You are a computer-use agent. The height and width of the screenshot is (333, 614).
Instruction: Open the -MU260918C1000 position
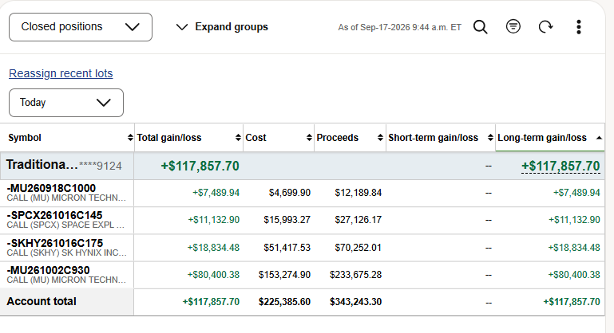pos(51,188)
